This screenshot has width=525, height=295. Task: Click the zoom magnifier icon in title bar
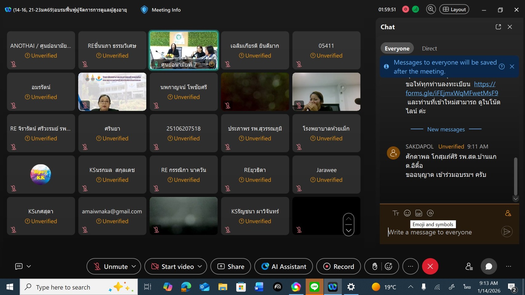(x=431, y=10)
